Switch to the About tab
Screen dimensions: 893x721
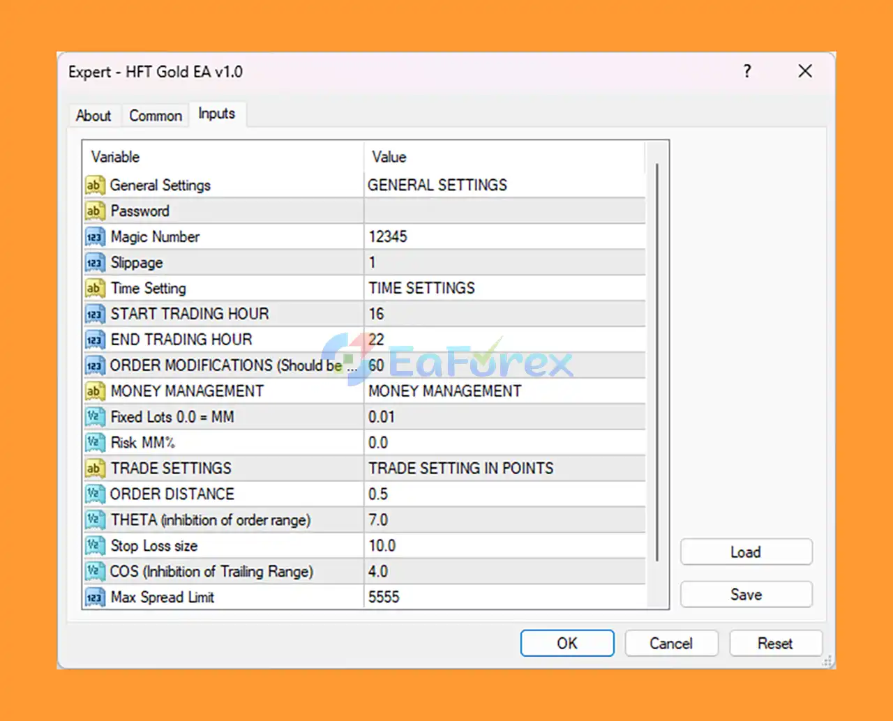pyautogui.click(x=93, y=116)
